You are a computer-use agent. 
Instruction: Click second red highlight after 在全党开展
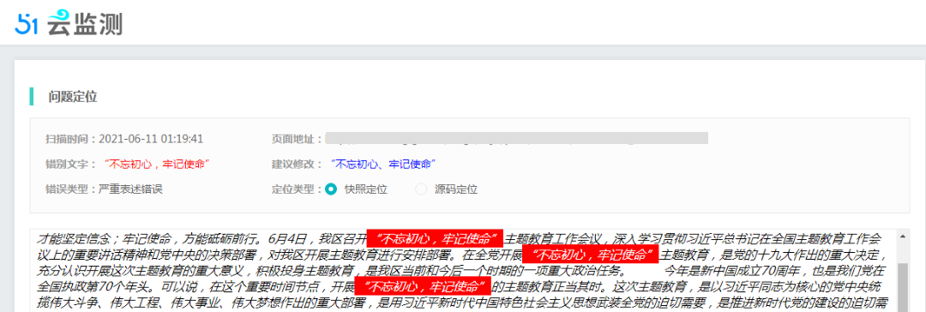pos(591,255)
